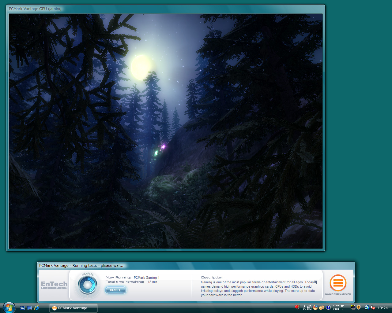
Task: Open the www.futuremark.com link
Action: click(338, 294)
